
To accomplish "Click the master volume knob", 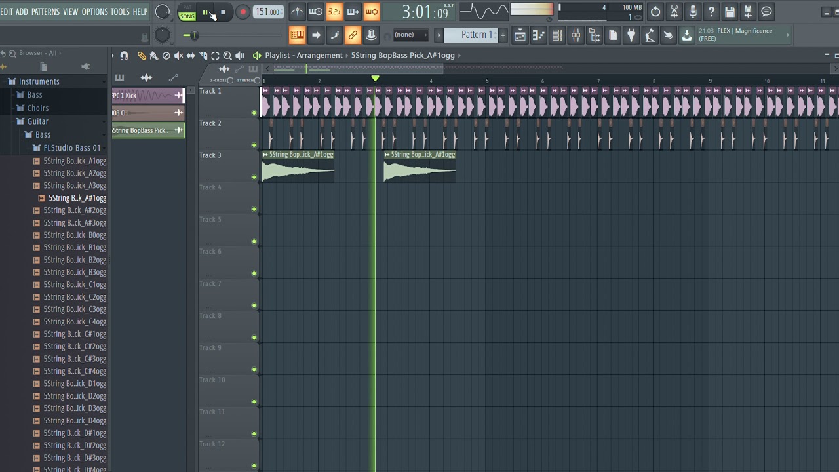I will [163, 12].
